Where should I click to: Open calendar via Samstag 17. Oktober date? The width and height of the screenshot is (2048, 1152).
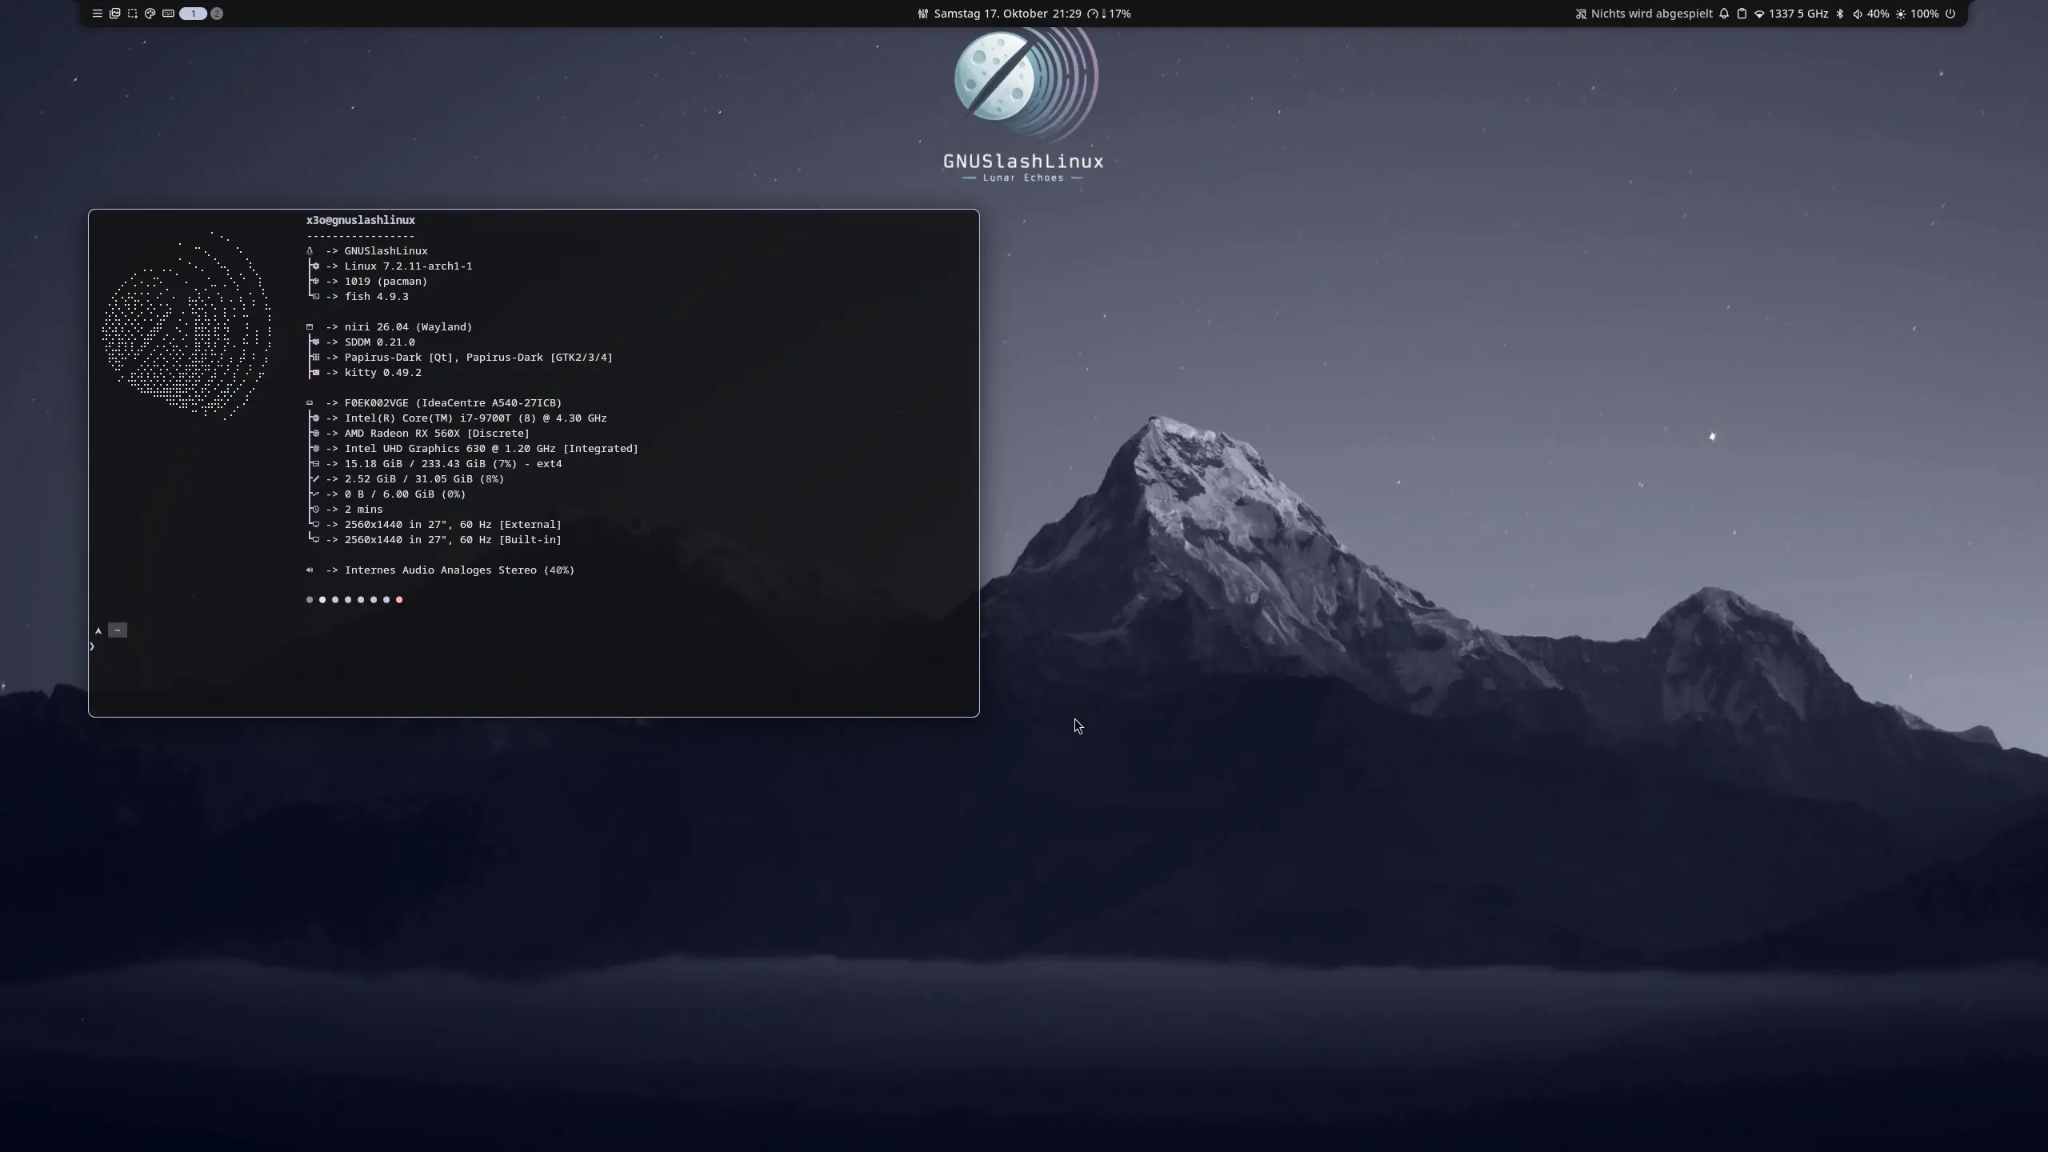click(x=990, y=14)
